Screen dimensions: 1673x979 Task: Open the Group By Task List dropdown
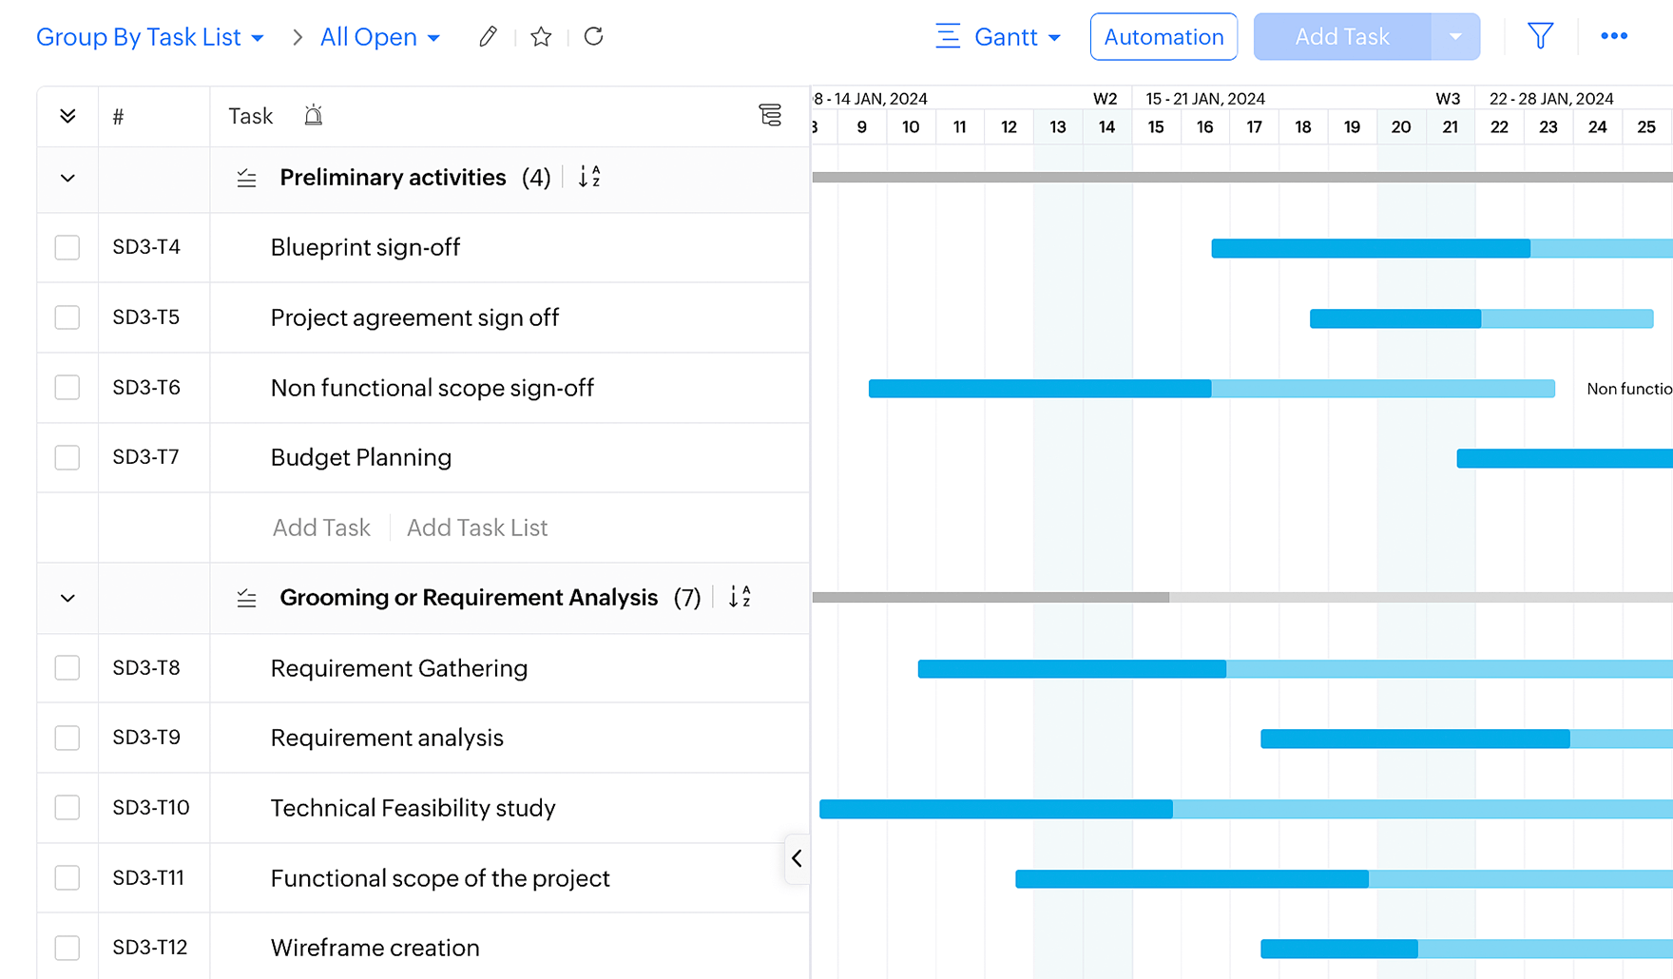[149, 37]
